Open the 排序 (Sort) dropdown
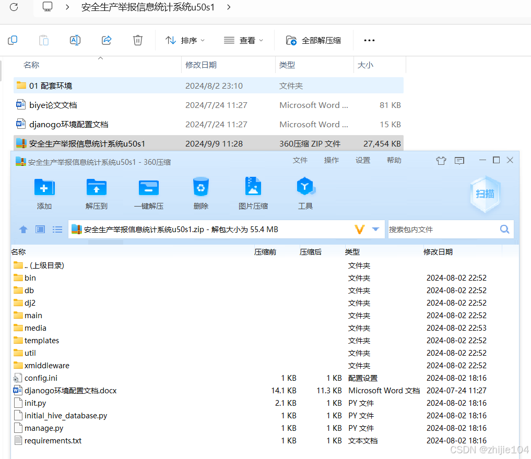The image size is (531, 459). 185,40
